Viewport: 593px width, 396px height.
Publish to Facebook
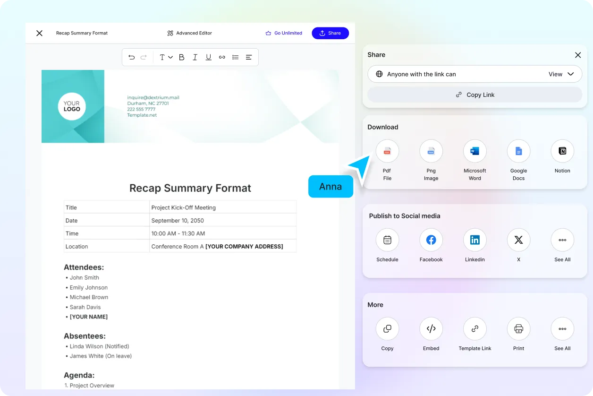(431, 240)
